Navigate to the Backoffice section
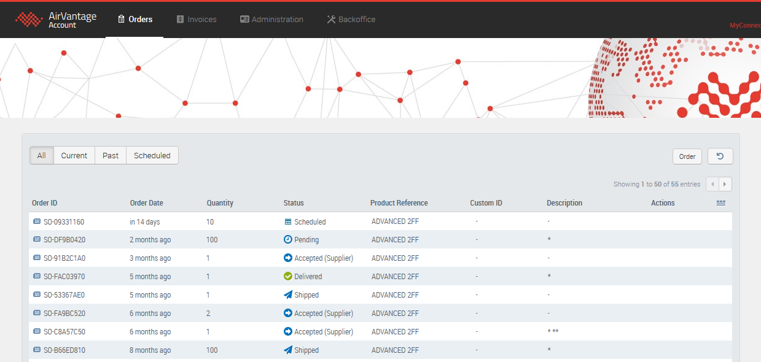The height and width of the screenshot is (362, 761). tap(351, 20)
